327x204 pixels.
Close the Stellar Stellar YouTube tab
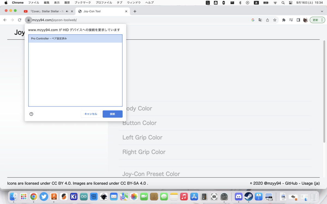click(72, 11)
